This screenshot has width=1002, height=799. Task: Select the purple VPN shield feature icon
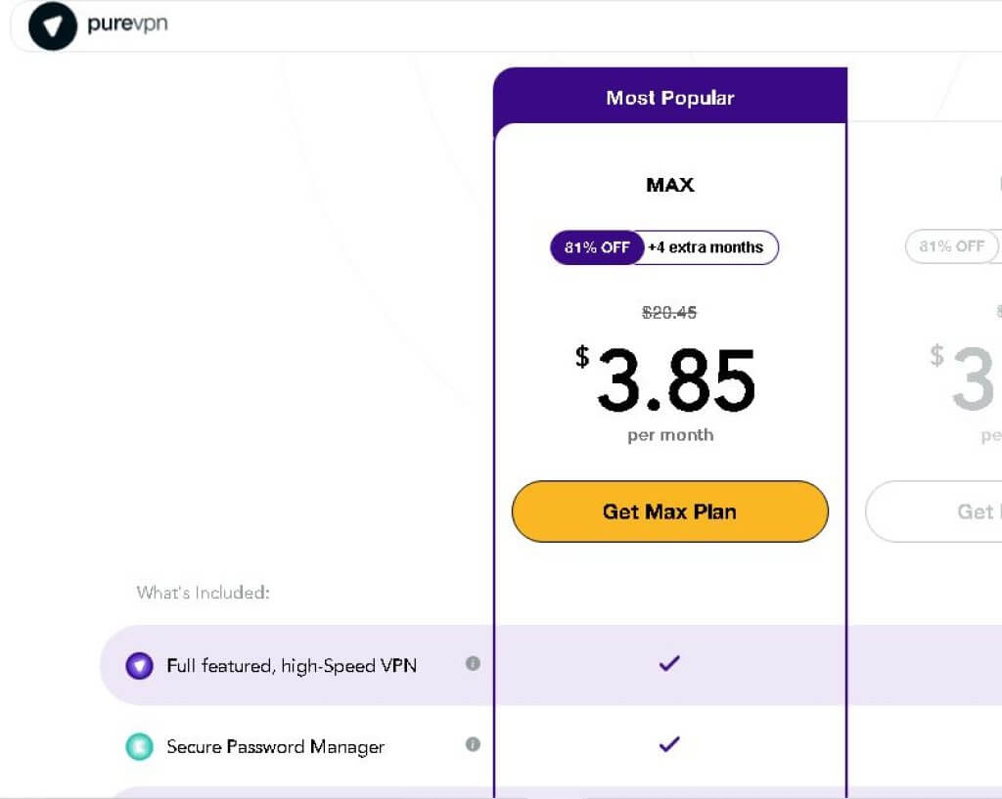(138, 665)
